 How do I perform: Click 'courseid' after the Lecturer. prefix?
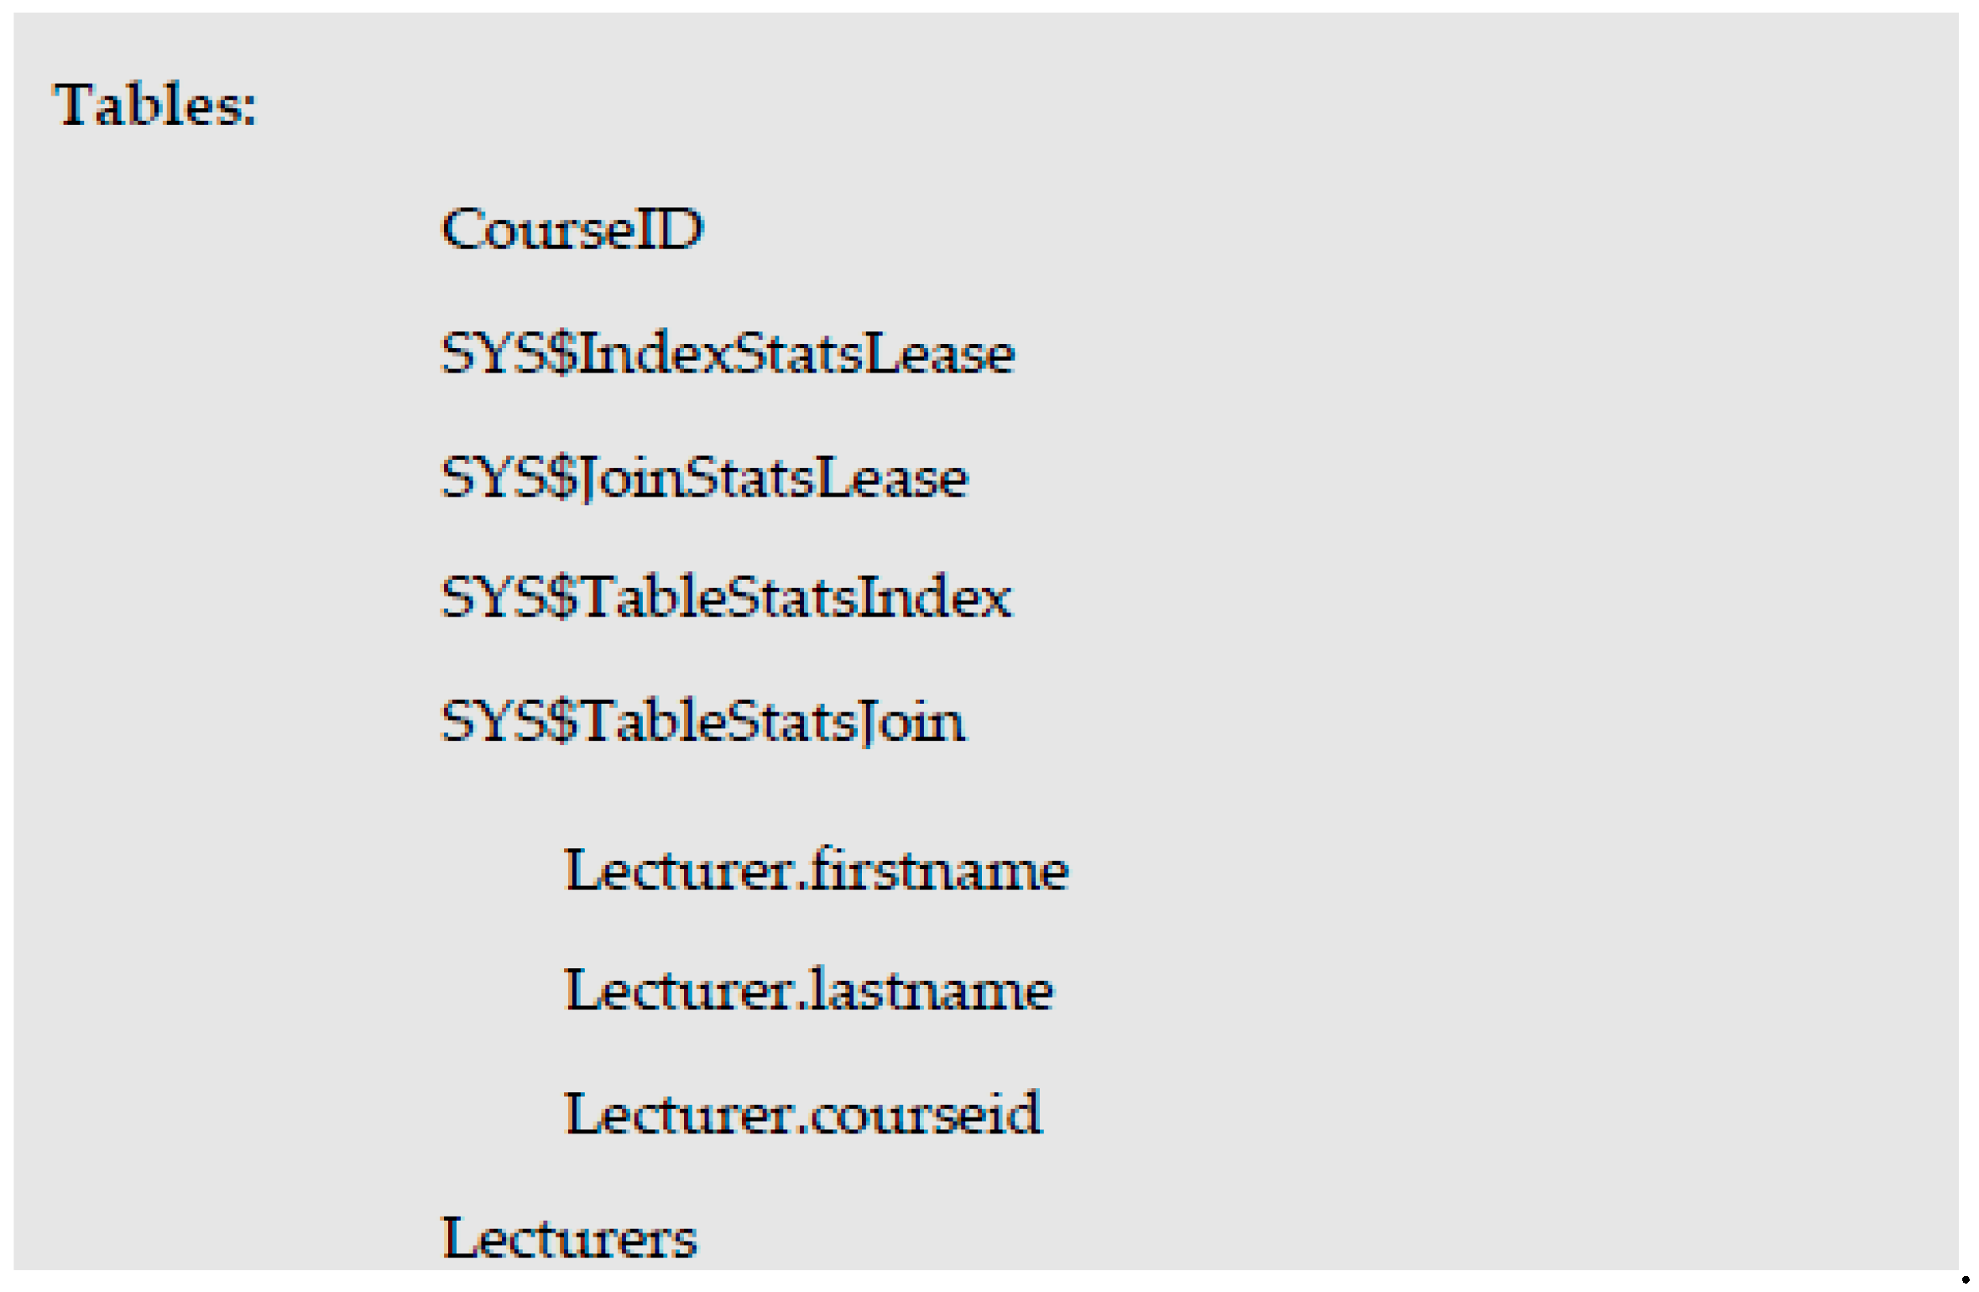pyautogui.click(x=927, y=1114)
